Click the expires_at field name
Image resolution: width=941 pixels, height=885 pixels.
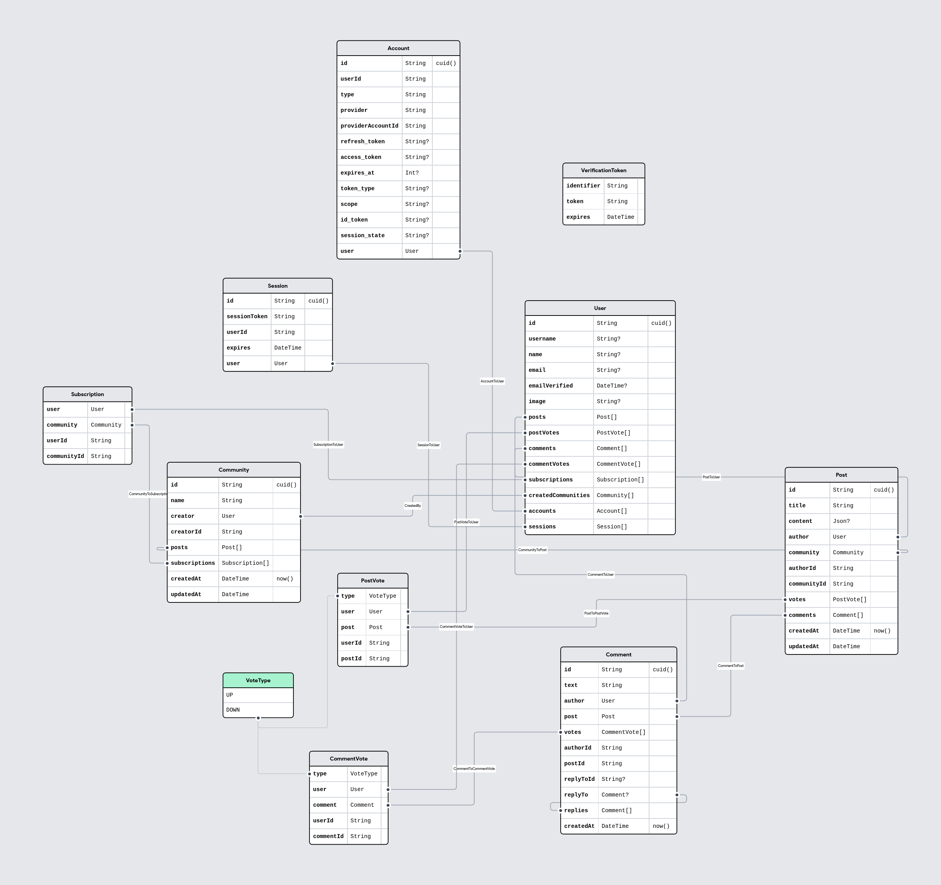[x=357, y=173]
